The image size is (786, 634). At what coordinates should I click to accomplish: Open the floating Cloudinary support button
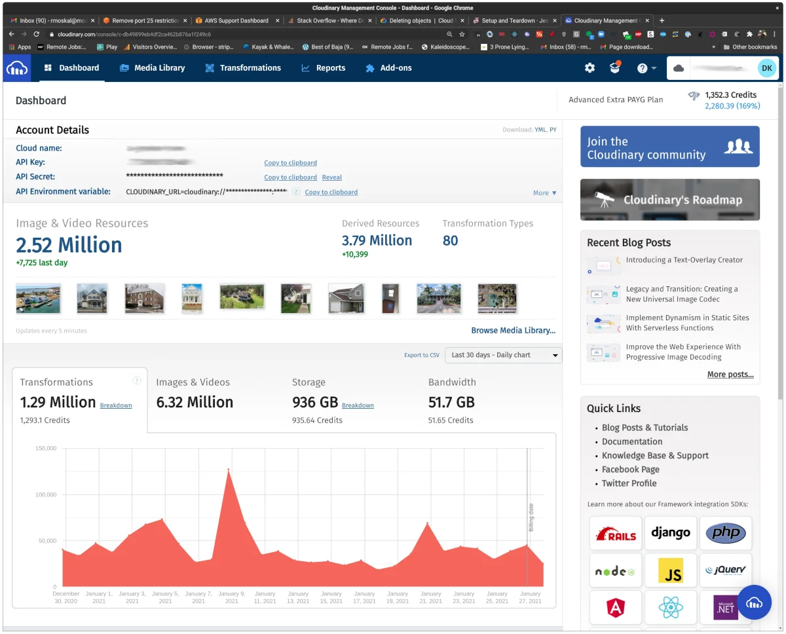click(755, 602)
